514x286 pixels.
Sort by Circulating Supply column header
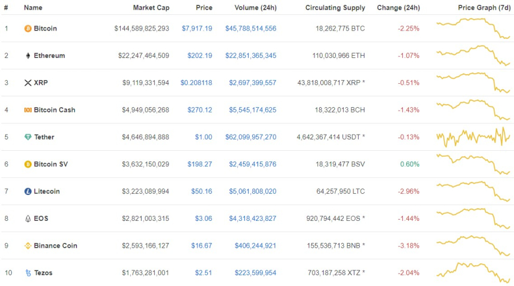point(335,8)
